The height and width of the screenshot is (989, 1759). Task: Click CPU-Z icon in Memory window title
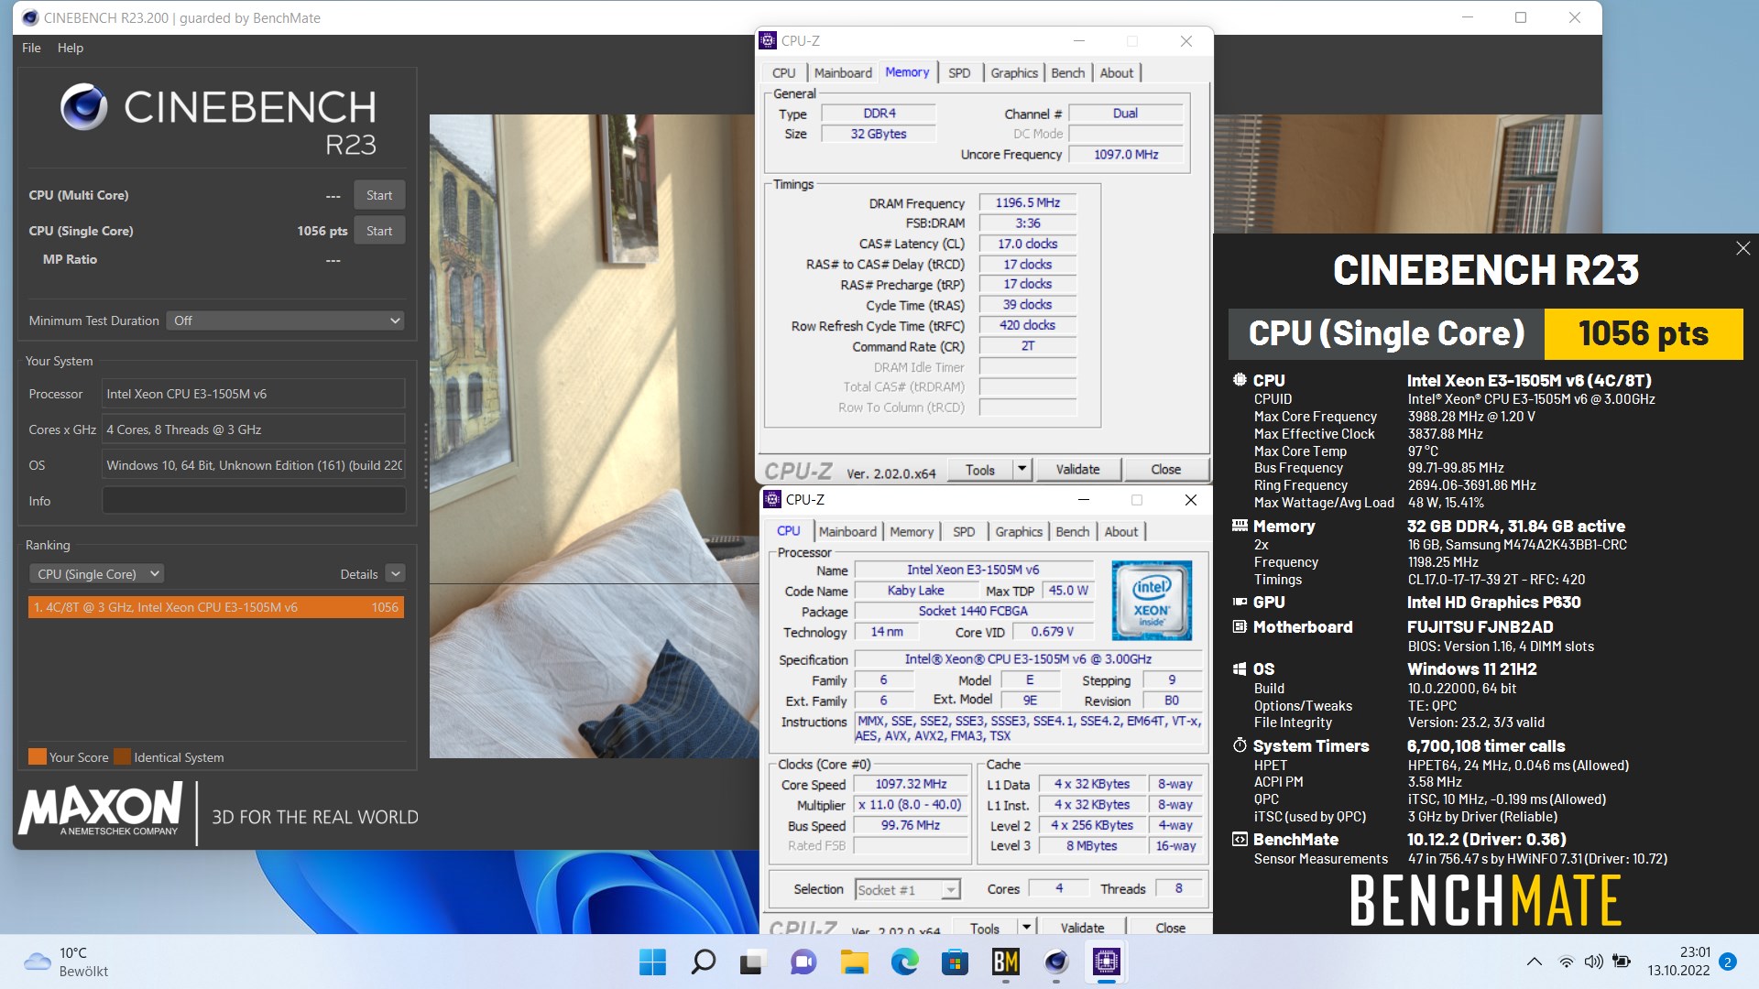(x=768, y=40)
